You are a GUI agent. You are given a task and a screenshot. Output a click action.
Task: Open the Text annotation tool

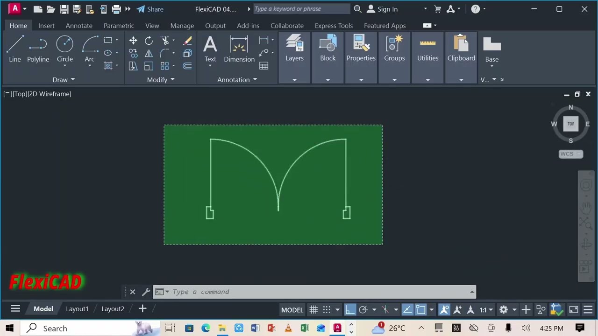tap(210, 49)
